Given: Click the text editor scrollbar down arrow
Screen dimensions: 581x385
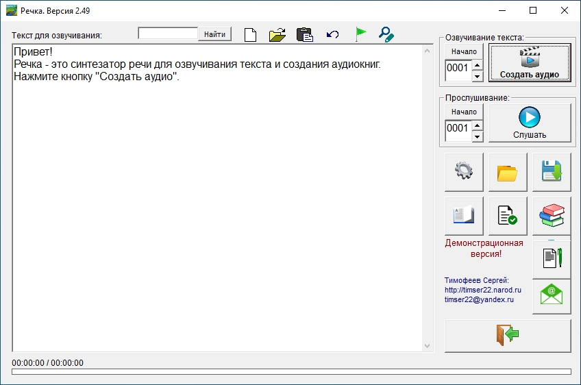Looking at the screenshot, I should [427, 346].
